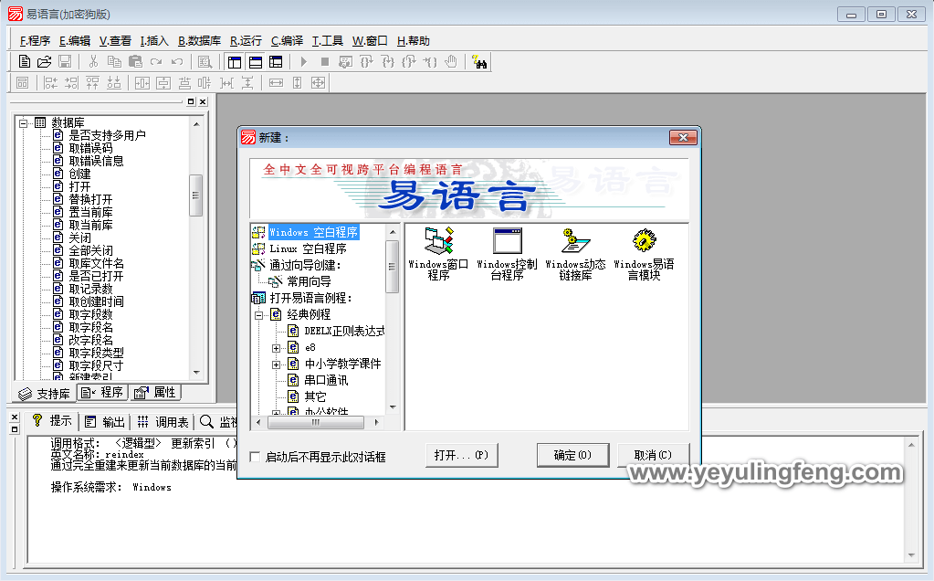This screenshot has height=581, width=934.
Task: Close the 新建 dialog
Action: [683, 138]
